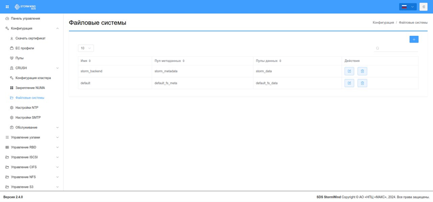Click the Файловые системы page heading
This screenshot has height=202, width=433.
(x=97, y=23)
